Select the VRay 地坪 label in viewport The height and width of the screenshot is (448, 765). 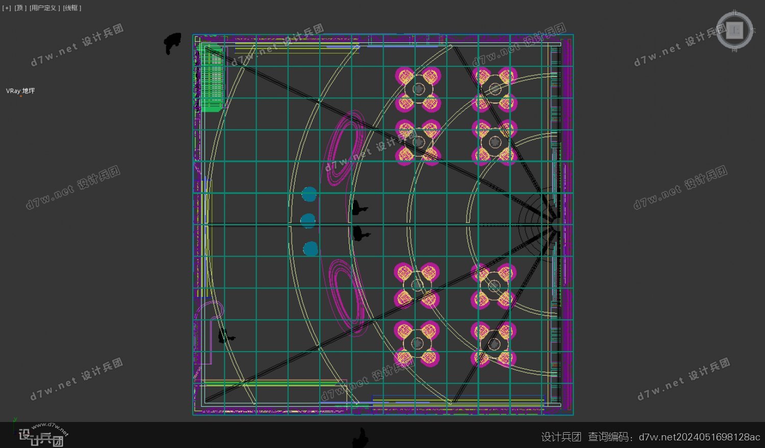20,91
